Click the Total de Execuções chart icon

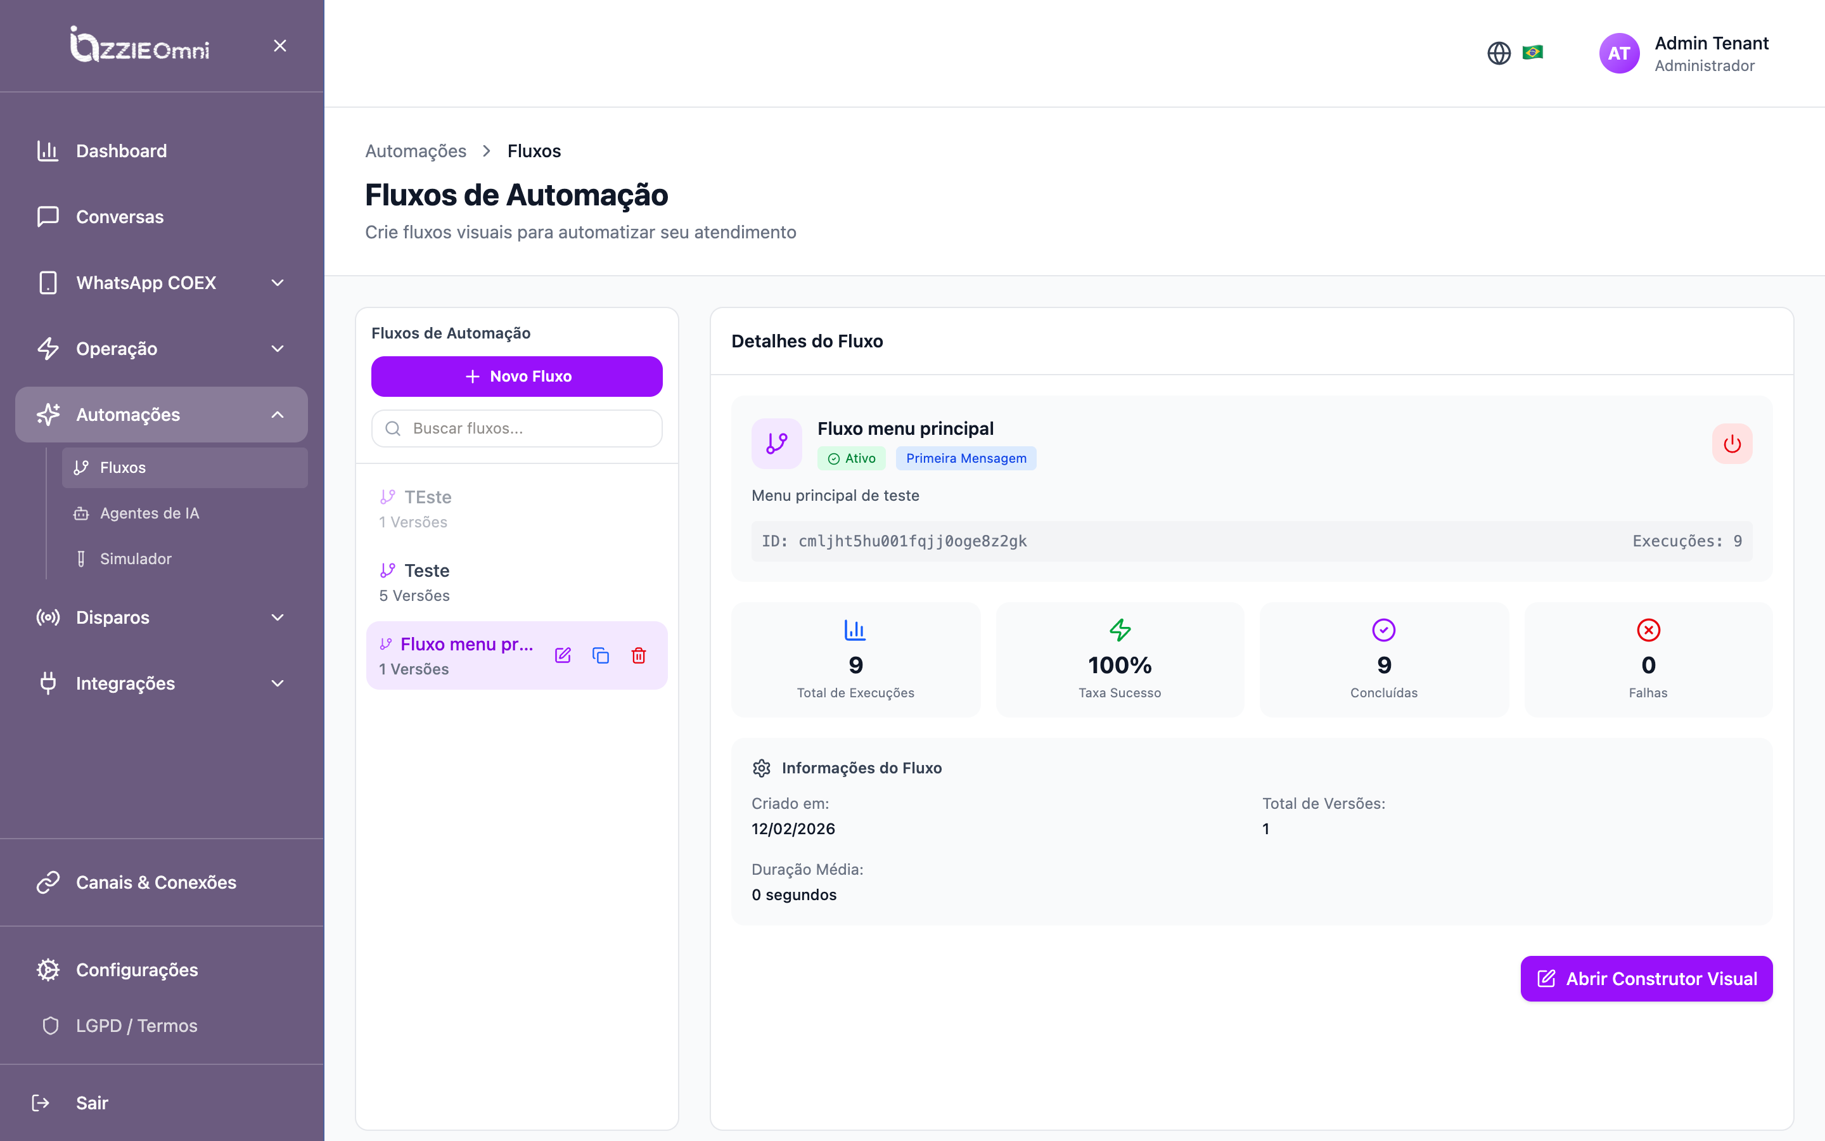pyautogui.click(x=854, y=629)
